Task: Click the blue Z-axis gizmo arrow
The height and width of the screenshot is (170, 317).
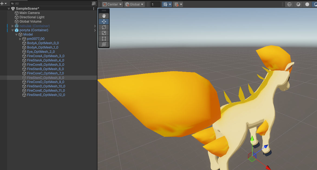Action: pyautogui.click(x=266, y=147)
